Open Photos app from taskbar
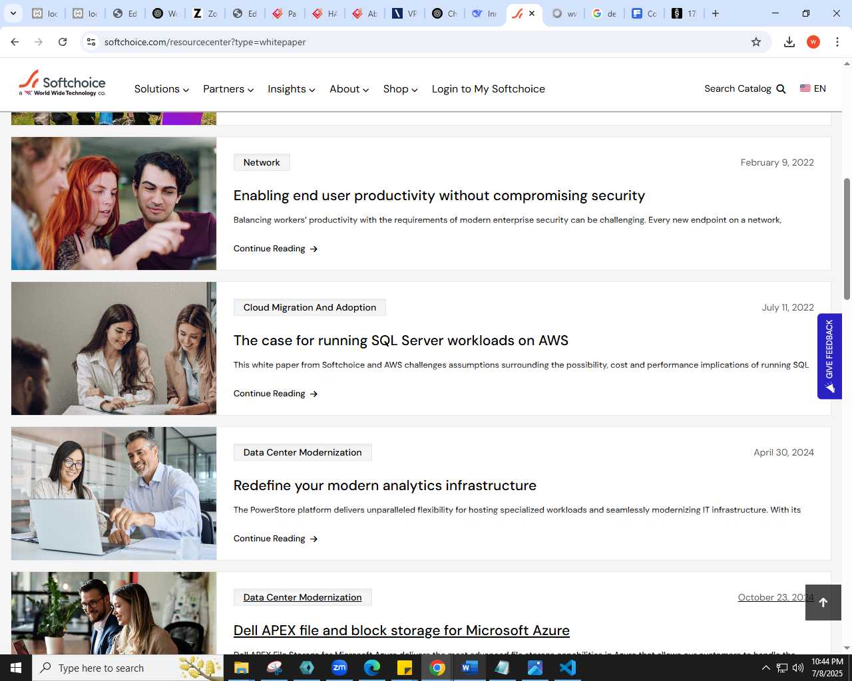Image resolution: width=852 pixels, height=681 pixels. (535, 668)
